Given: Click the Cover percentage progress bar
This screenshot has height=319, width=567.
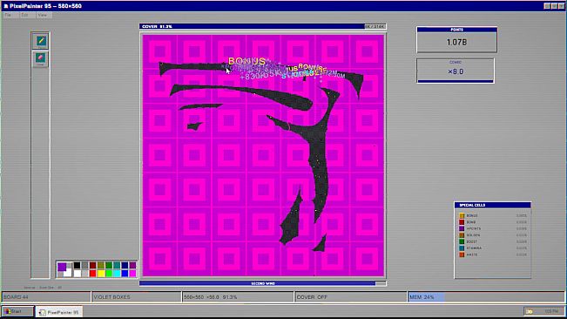Looking at the screenshot, I should coord(263,26).
